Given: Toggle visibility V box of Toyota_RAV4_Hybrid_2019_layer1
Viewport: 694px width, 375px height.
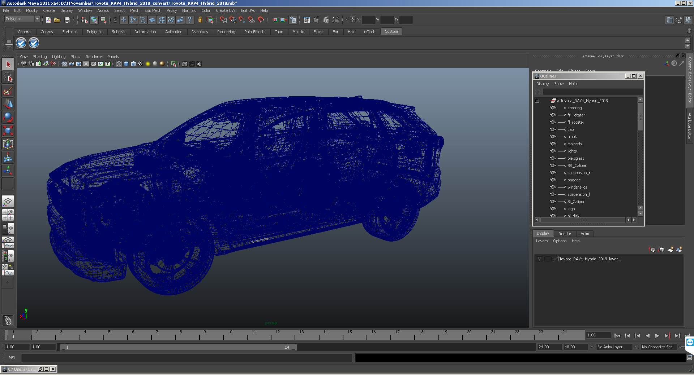Looking at the screenshot, I should click(539, 259).
